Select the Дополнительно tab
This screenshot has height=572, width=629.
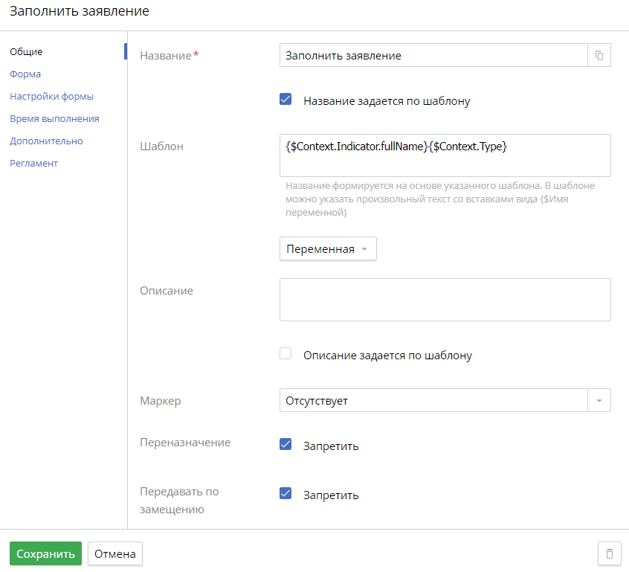pos(46,141)
